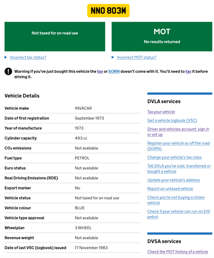Check if vehicle can run on E10 petrol
This screenshot has height=258, width=214.
[178, 212]
